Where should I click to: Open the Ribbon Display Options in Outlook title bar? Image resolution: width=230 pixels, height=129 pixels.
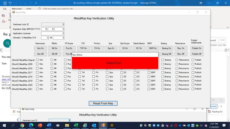click(x=201, y=3)
